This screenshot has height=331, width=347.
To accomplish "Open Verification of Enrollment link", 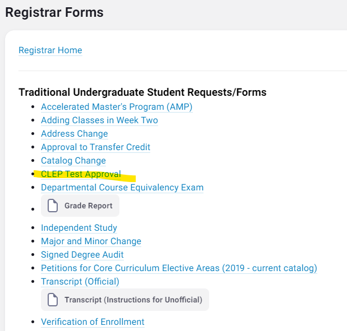I will [92, 322].
